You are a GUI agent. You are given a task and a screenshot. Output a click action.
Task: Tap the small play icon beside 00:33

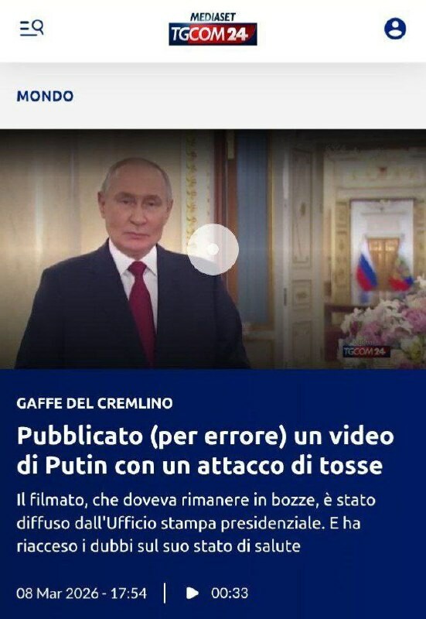[x=192, y=593]
